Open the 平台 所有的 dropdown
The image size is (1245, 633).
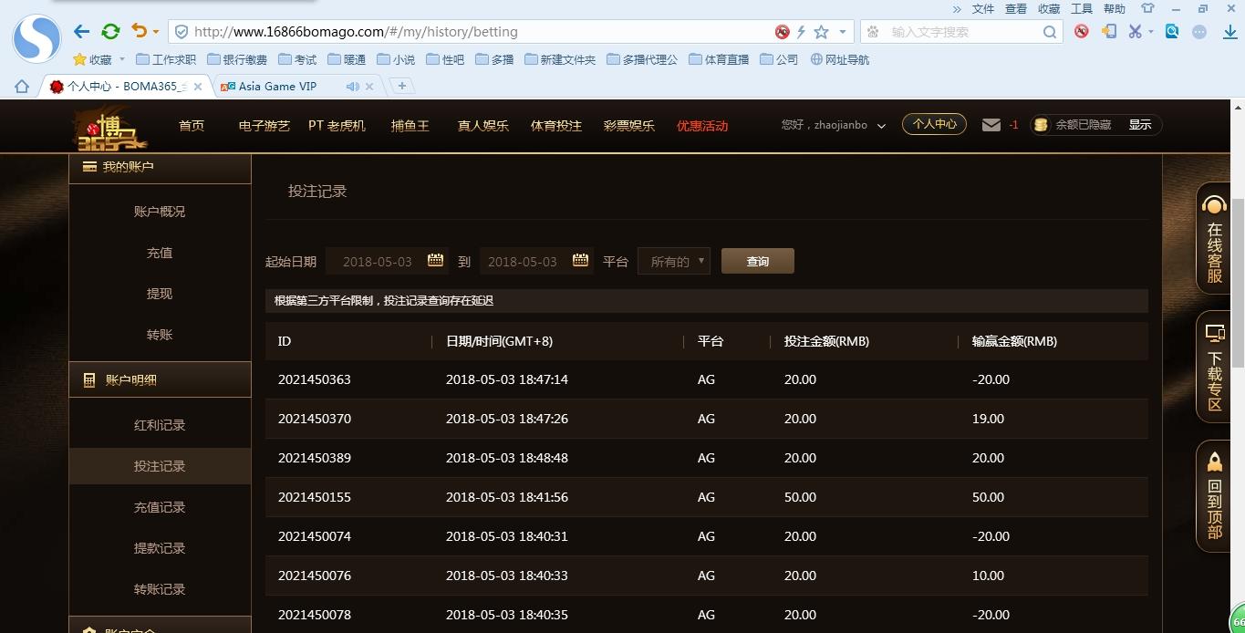click(x=674, y=261)
